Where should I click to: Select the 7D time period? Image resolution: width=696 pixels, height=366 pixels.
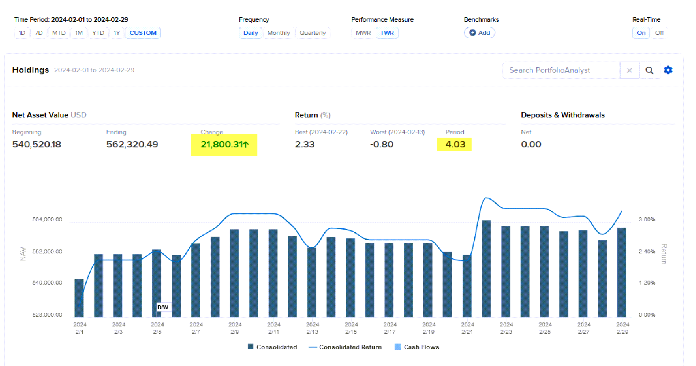[x=39, y=33]
